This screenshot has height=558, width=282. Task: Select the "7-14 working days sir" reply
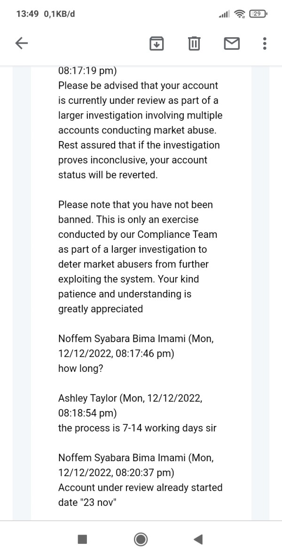[x=137, y=428]
